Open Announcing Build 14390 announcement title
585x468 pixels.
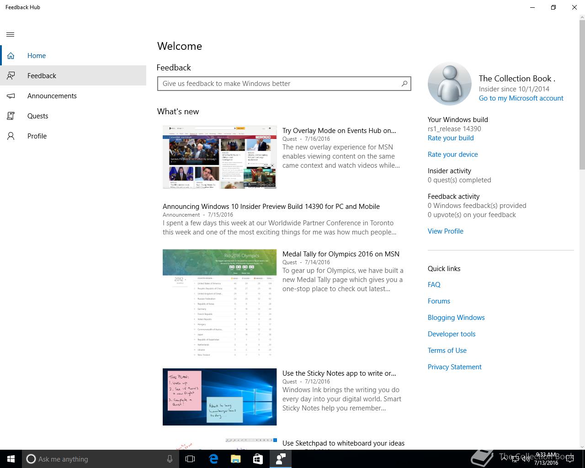point(271,207)
